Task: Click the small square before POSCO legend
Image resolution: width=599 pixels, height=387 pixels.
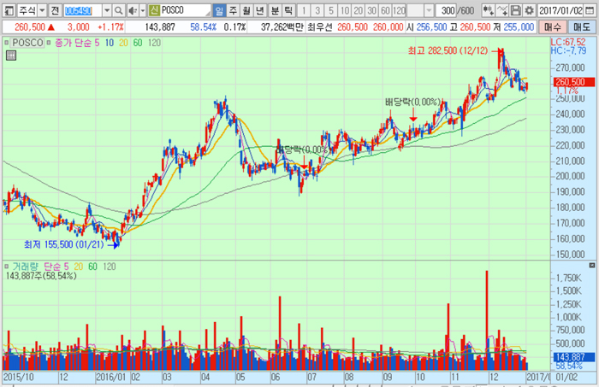Action: (7, 43)
